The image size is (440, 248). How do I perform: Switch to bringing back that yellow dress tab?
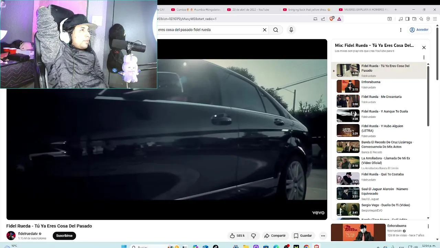pyautogui.click(x=307, y=10)
